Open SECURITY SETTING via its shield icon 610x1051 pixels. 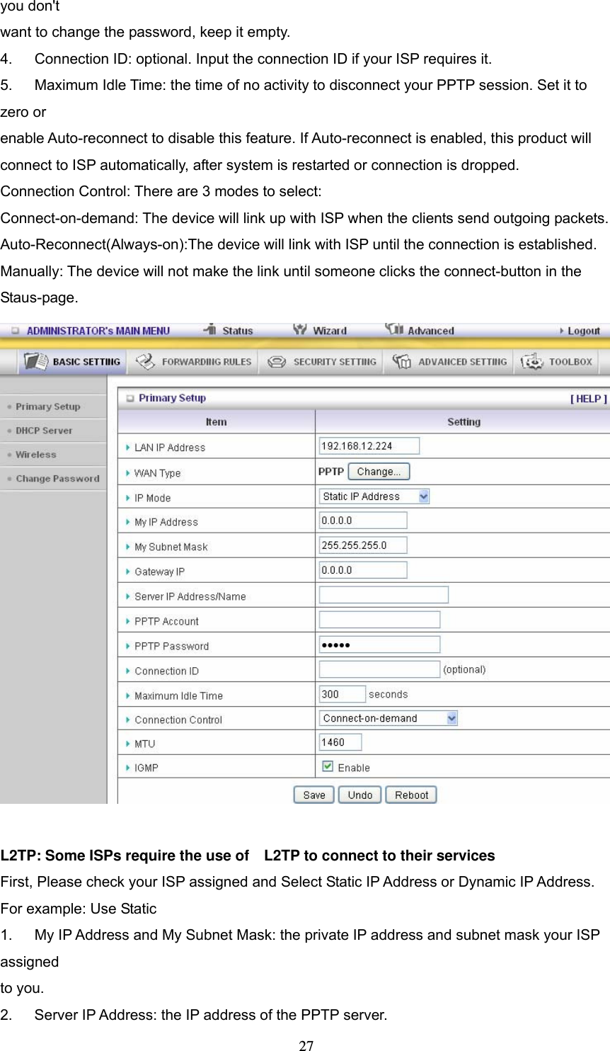[276, 361]
